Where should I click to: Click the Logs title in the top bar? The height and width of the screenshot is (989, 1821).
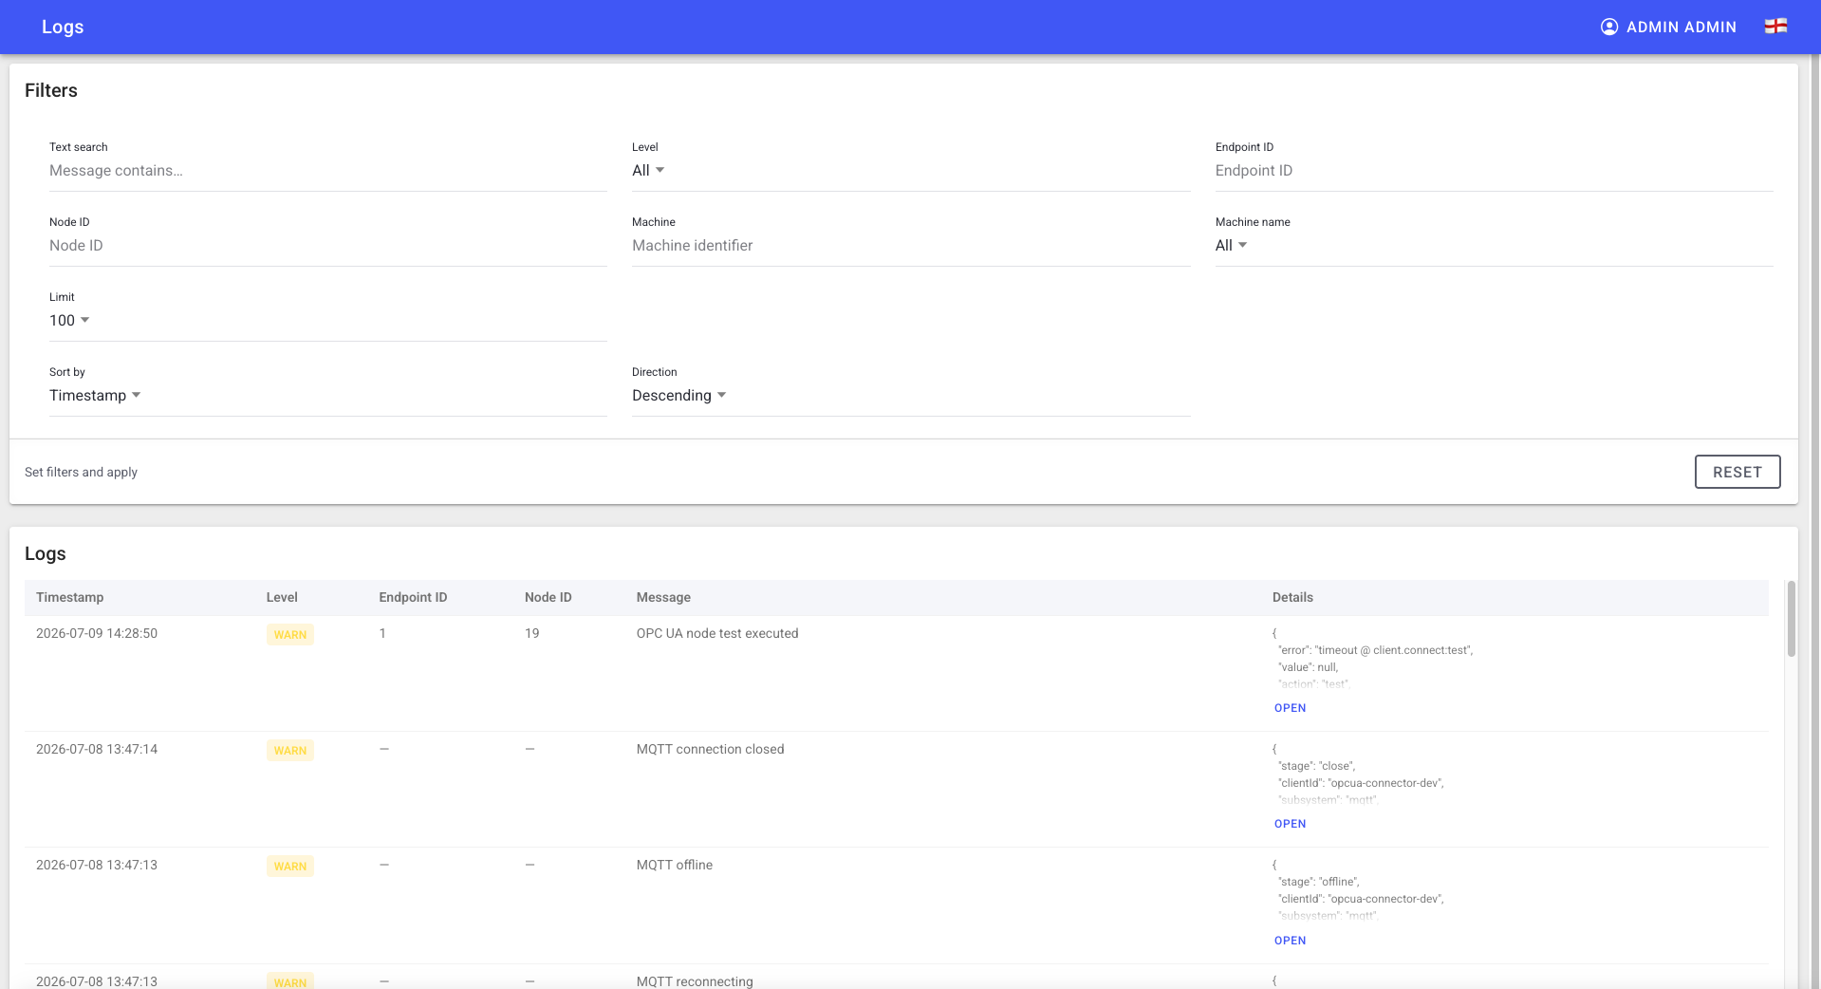(x=63, y=27)
